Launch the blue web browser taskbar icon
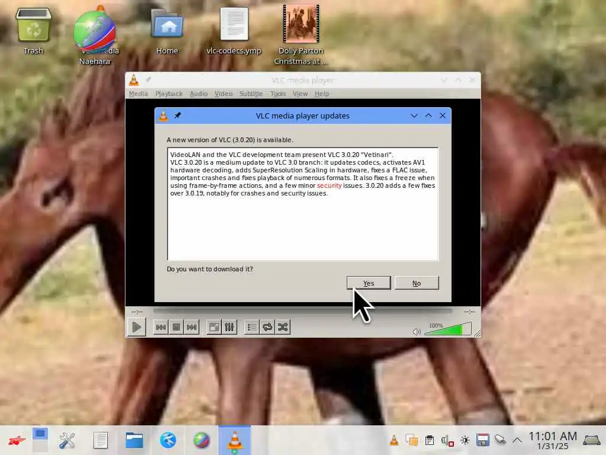The image size is (606, 455). pyautogui.click(x=167, y=440)
